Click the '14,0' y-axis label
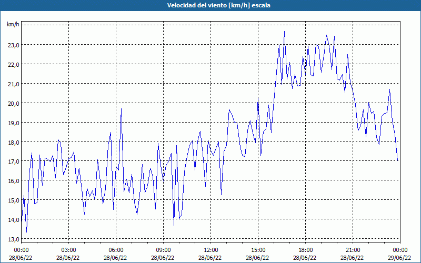Image resolution: width=421 pixels, height=263 pixels. (x=14, y=219)
